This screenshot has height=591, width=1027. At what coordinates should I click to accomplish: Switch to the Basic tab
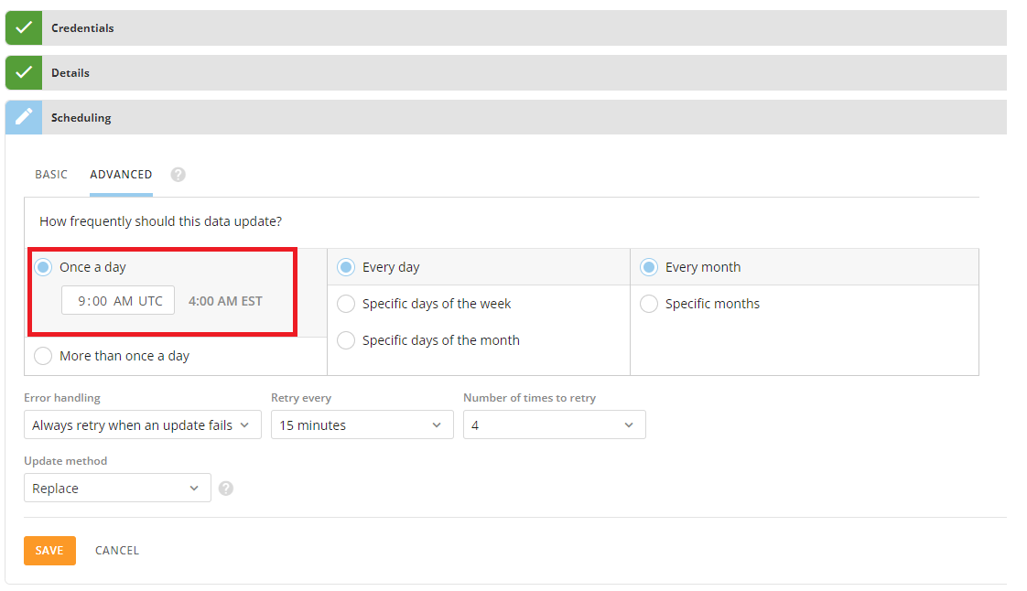click(51, 174)
